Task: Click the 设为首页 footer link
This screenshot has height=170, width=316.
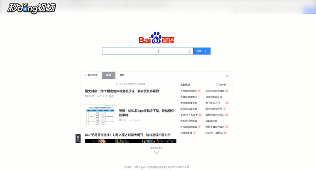Action: pos(128,167)
